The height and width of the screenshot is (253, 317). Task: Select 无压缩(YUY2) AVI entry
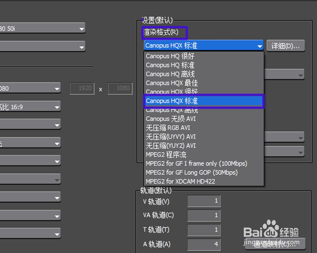204,145
